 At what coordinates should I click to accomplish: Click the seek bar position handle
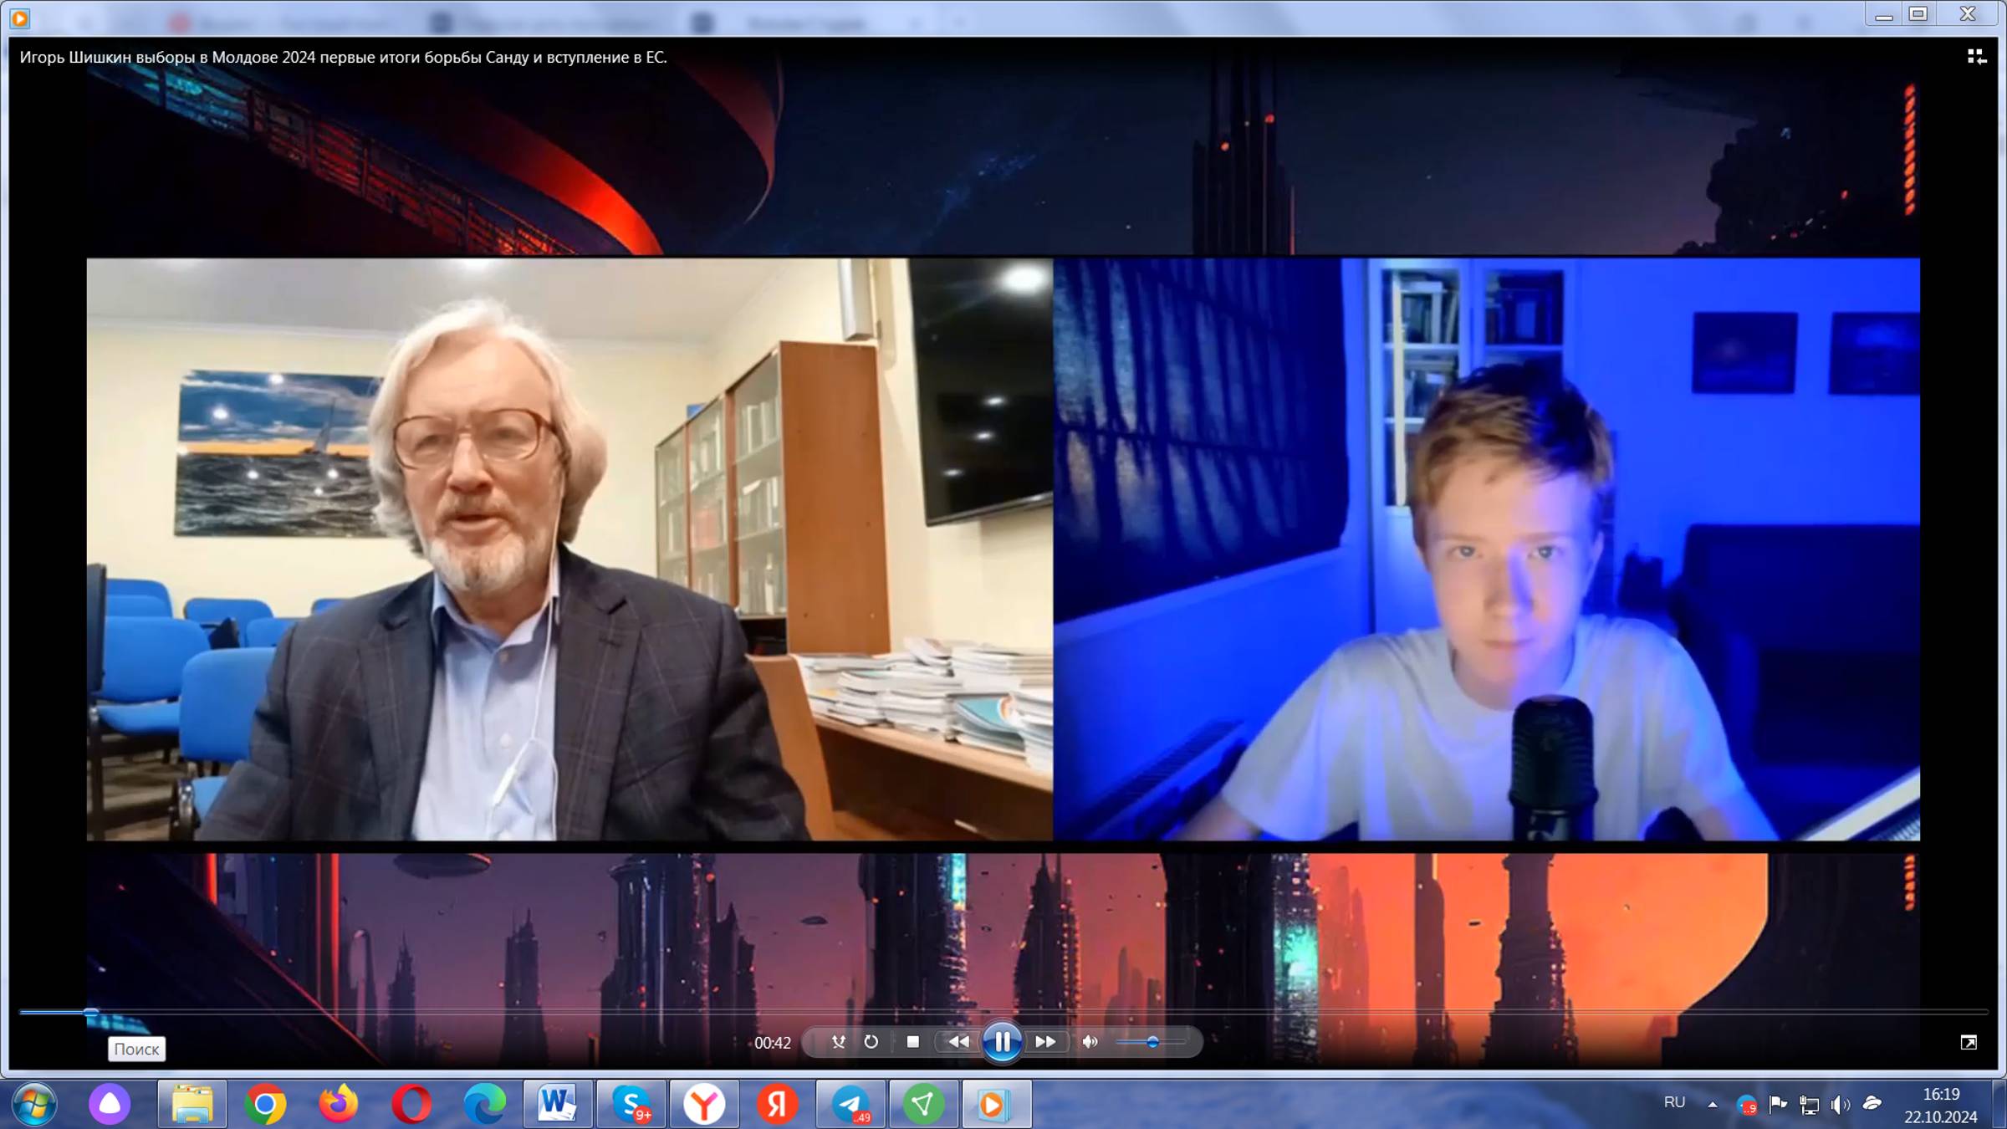91,1012
